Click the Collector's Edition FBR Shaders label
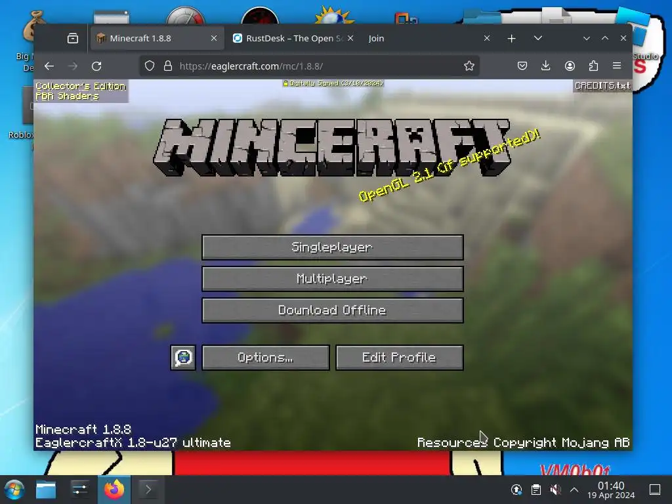Screen dimensions: 672x504 [x=81, y=91]
